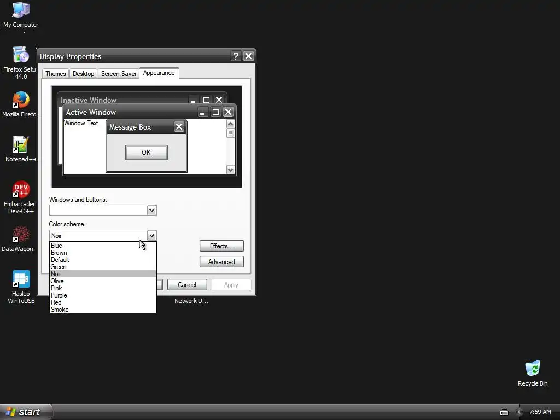Choose Smoke color scheme

[103, 310]
